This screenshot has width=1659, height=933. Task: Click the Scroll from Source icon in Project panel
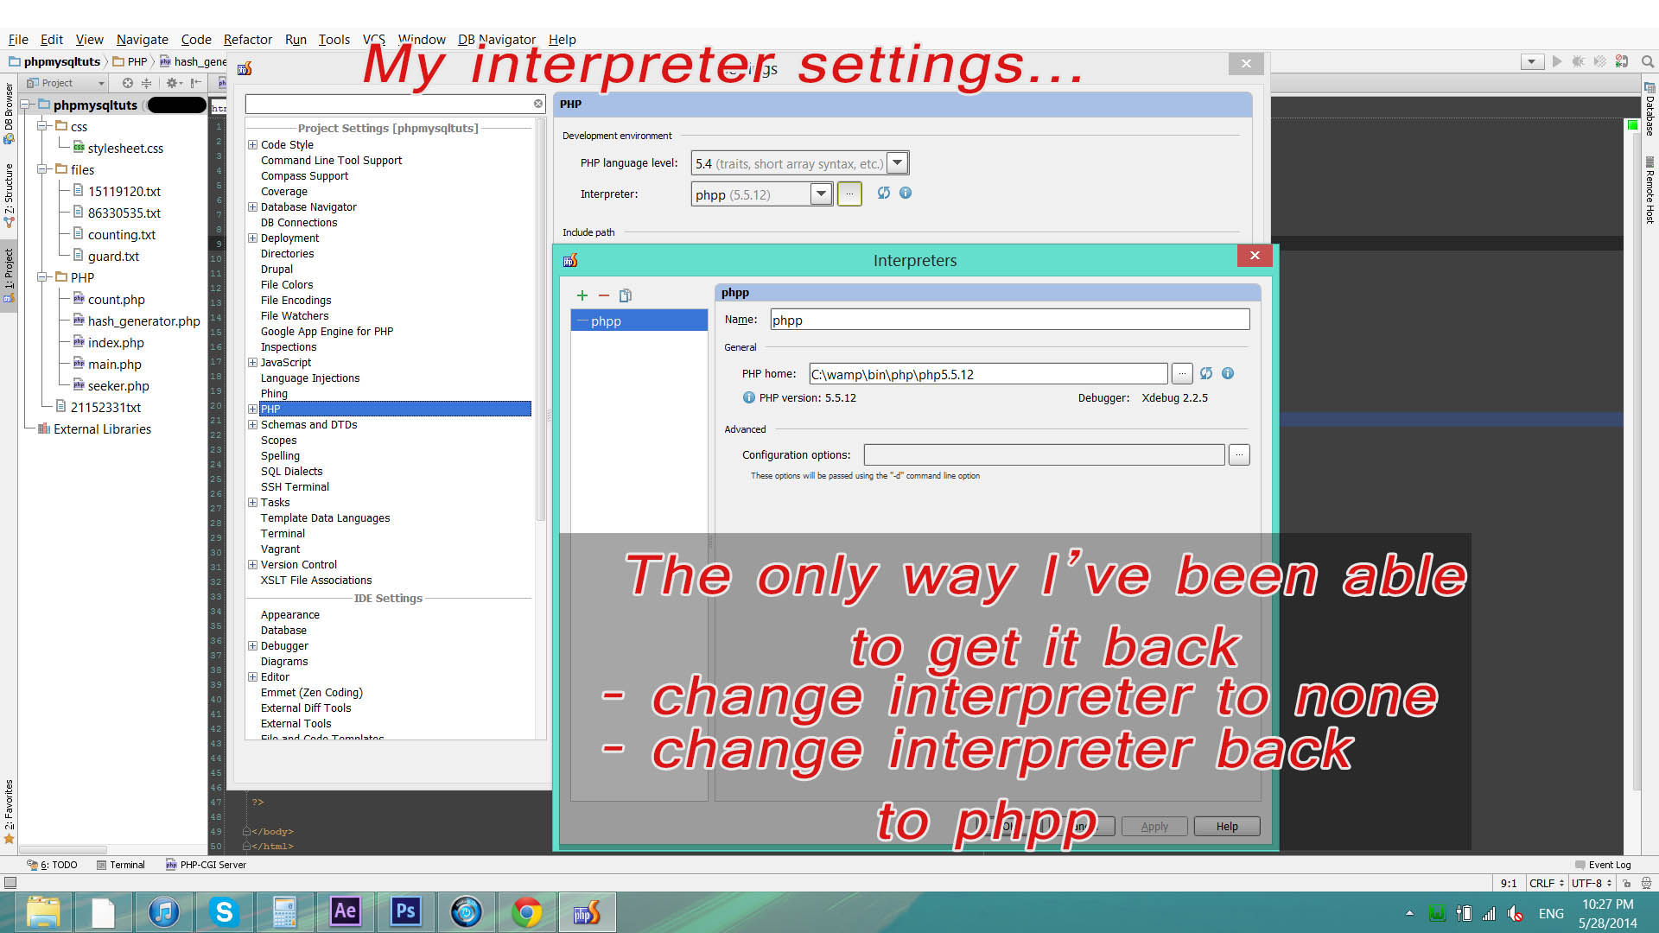coord(128,83)
